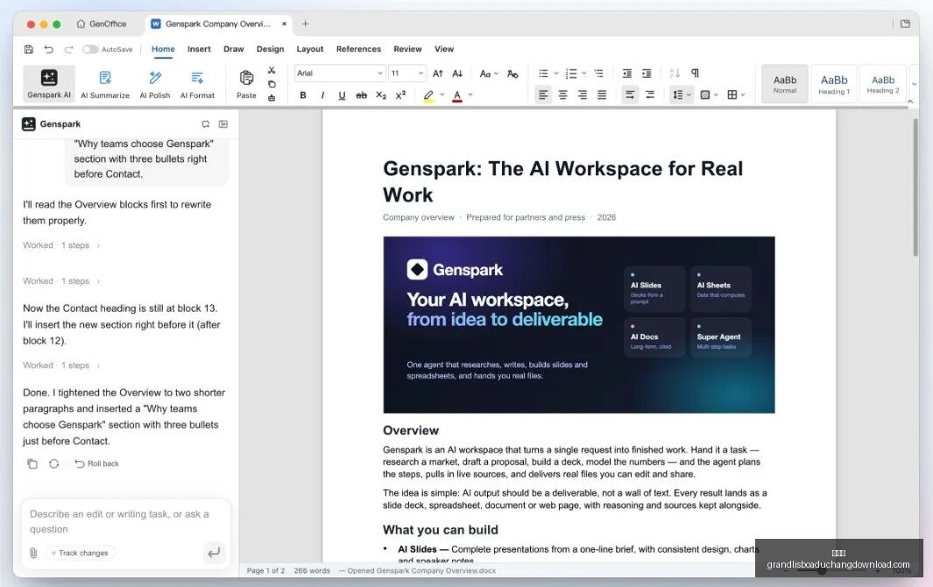
Task: Clear formatting with the eraser A icon
Action: (x=512, y=74)
